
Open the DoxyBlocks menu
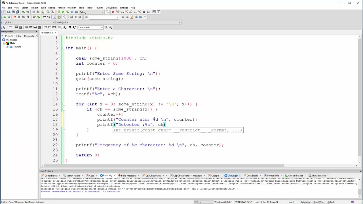[111, 8]
